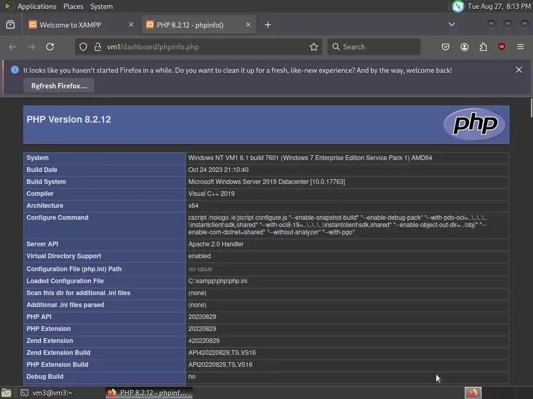Screen dimensions: 533x399
Task: Go back with the back arrow
Action: tap(12, 47)
